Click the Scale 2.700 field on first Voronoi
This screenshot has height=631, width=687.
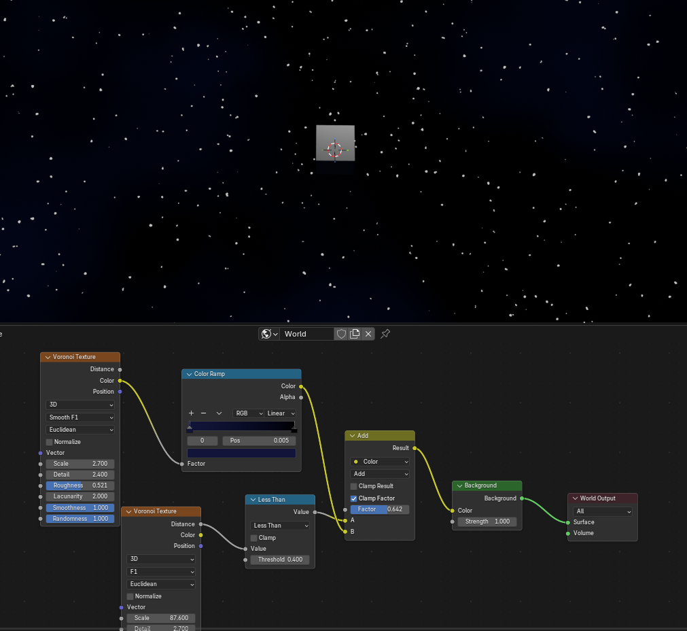click(80, 464)
